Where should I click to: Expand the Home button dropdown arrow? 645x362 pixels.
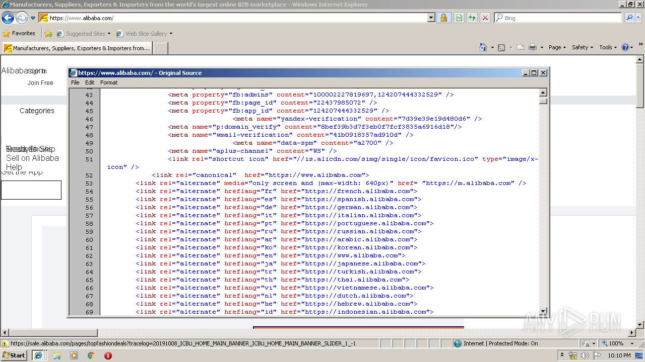(492, 47)
